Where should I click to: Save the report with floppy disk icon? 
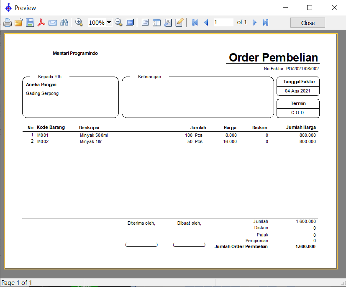coord(30,23)
